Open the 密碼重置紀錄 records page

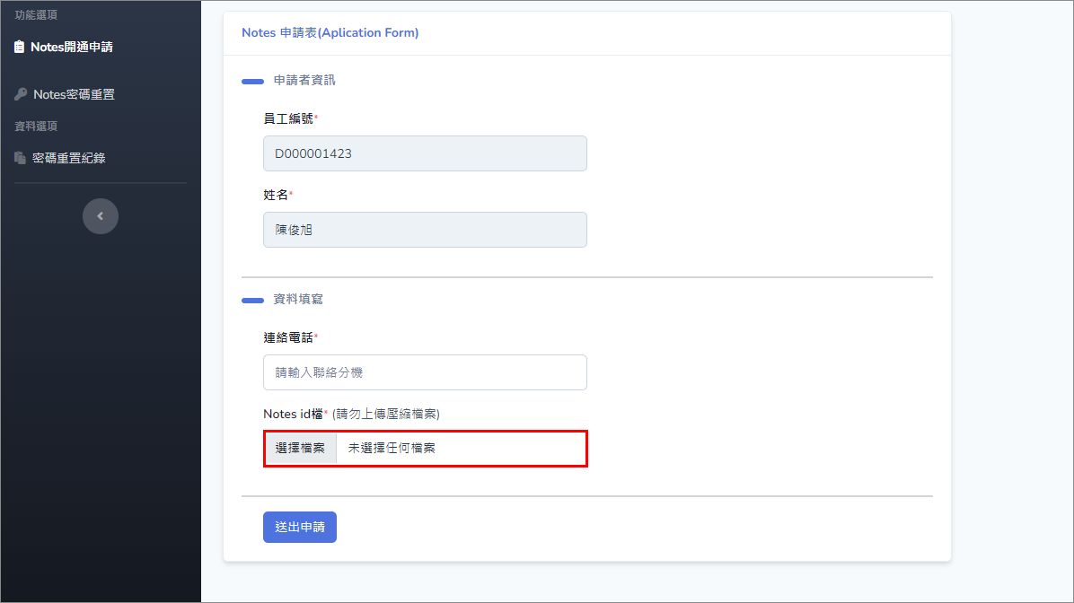coord(69,158)
